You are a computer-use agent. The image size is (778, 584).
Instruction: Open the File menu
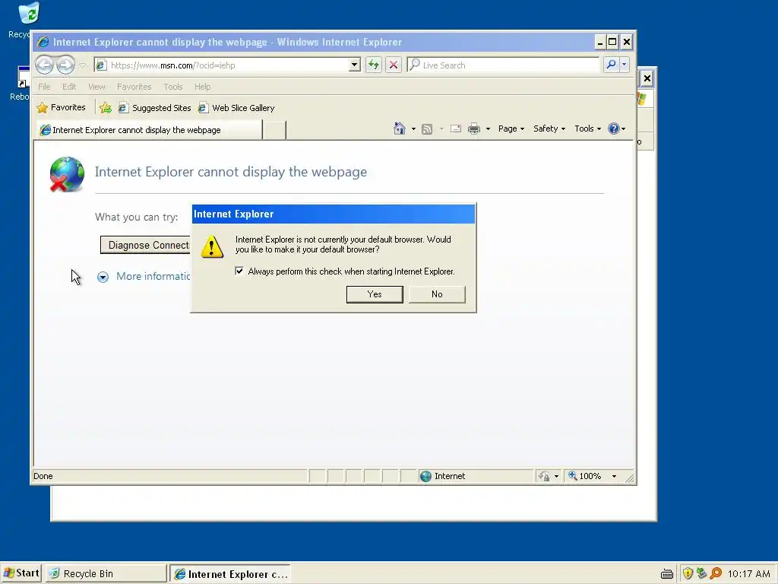(44, 87)
